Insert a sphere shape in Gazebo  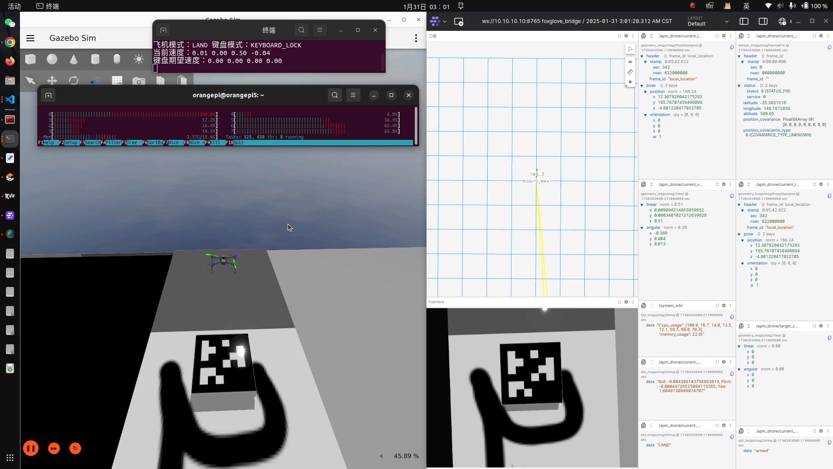(x=52, y=59)
